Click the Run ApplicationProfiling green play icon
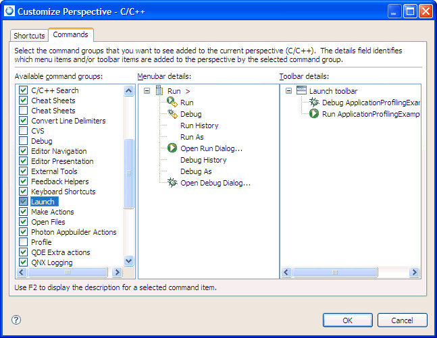 coord(314,114)
